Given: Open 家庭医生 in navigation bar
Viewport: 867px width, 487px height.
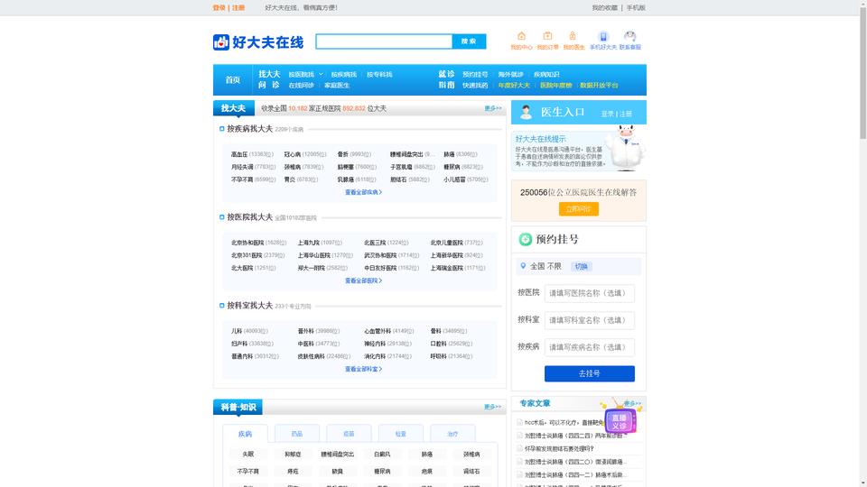Looking at the screenshot, I should click(x=337, y=85).
